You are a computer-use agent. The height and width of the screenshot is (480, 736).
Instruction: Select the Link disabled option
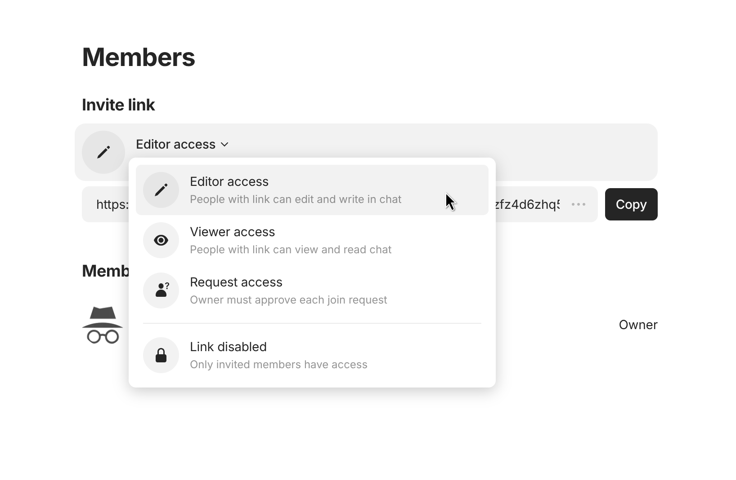pyautogui.click(x=228, y=347)
